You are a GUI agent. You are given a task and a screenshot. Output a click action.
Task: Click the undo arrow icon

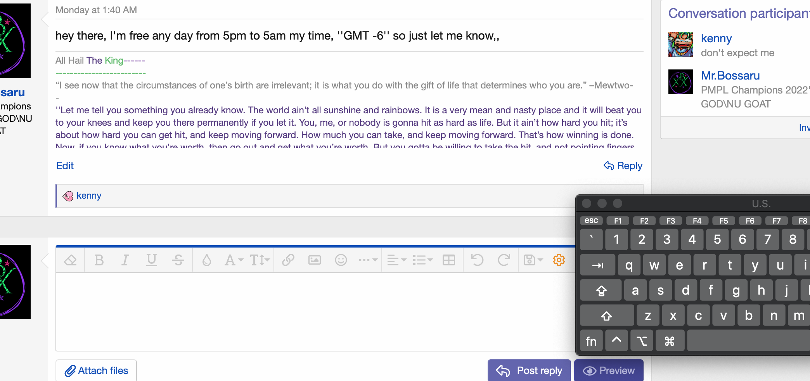point(477,260)
